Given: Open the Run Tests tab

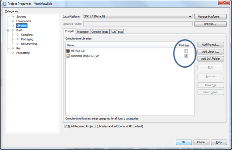Looking at the screenshot, I should click(x=117, y=32).
